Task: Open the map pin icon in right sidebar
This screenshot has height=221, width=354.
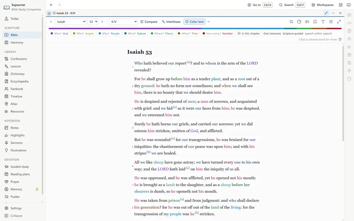Action: point(349,71)
